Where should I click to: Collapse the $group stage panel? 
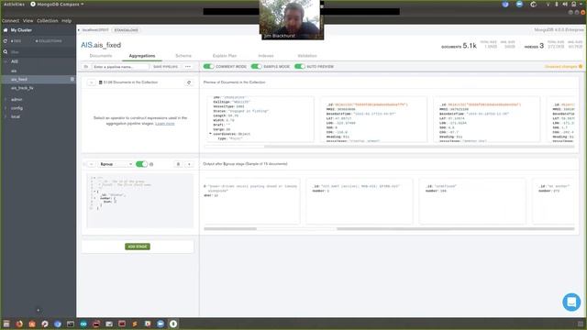[x=91, y=164]
